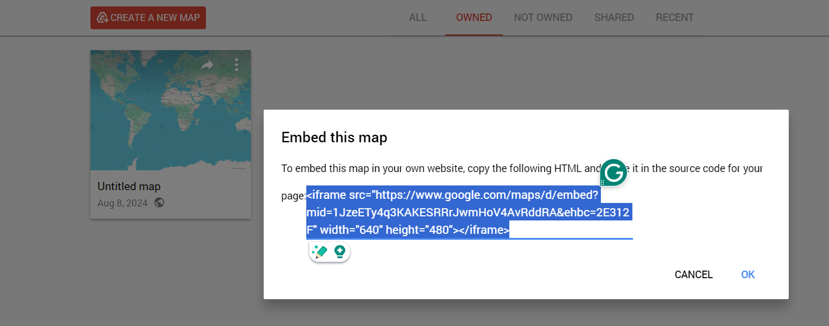Select the Owned tab
829x326 pixels.
click(474, 17)
